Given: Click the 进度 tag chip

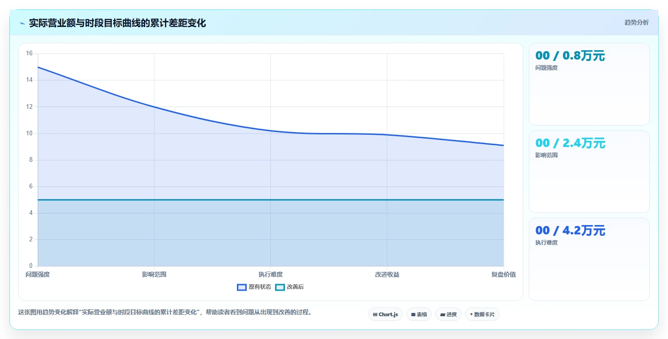Looking at the screenshot, I should [448, 314].
